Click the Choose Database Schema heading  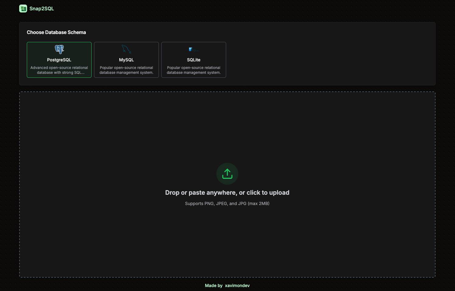pyautogui.click(x=56, y=32)
